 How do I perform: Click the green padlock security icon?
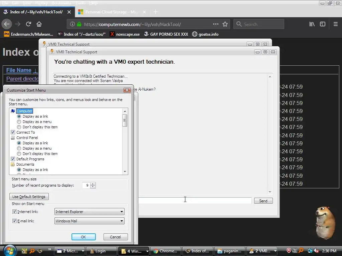click(79, 24)
